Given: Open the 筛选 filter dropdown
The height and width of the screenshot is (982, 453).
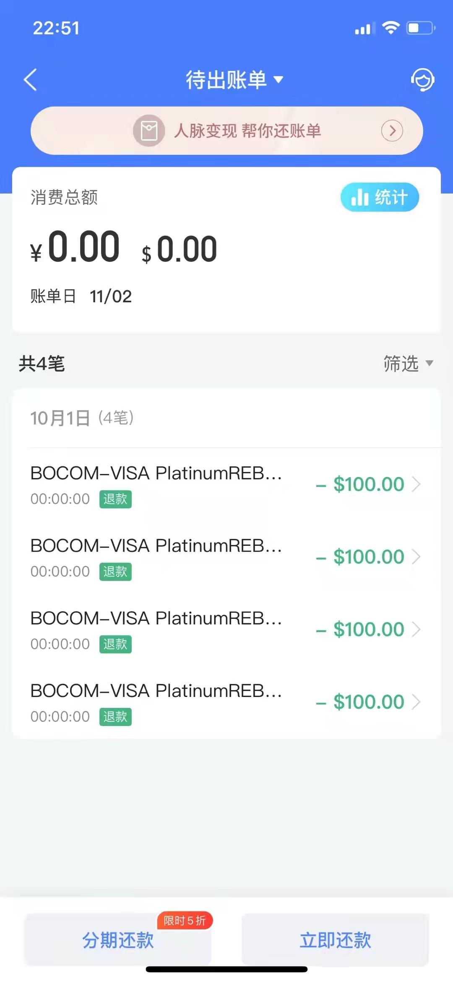Looking at the screenshot, I should [408, 363].
